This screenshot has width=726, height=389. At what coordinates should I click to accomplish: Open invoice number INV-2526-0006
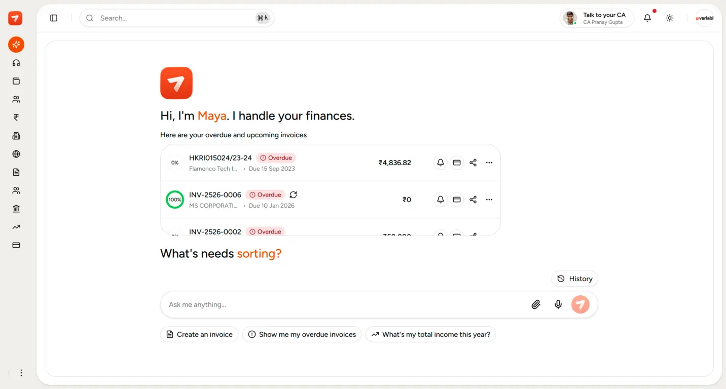pyautogui.click(x=215, y=194)
